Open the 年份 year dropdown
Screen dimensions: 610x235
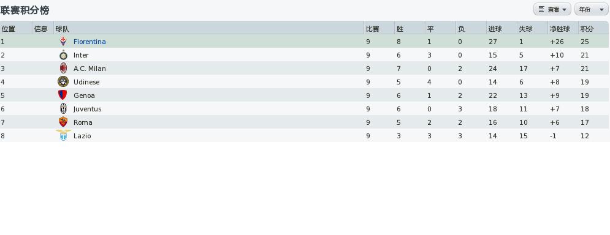591,9
